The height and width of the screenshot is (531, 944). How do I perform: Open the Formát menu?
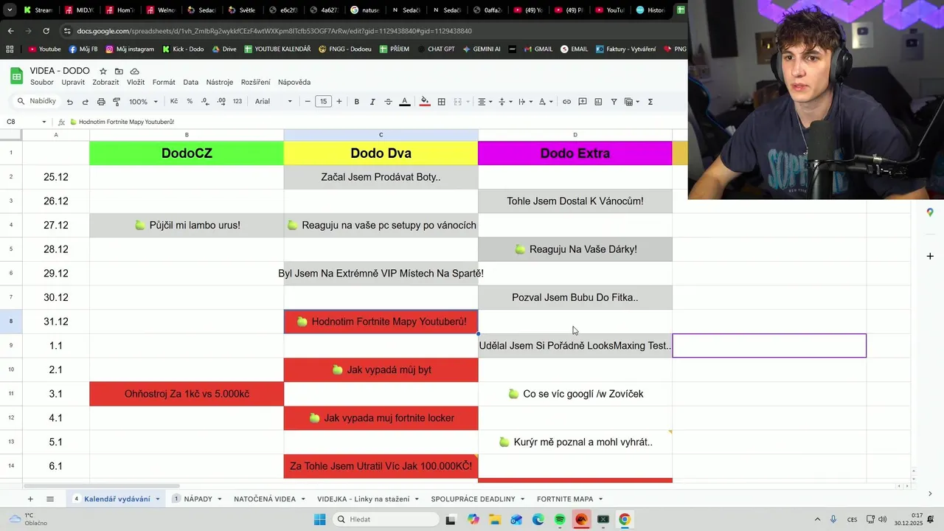point(164,83)
